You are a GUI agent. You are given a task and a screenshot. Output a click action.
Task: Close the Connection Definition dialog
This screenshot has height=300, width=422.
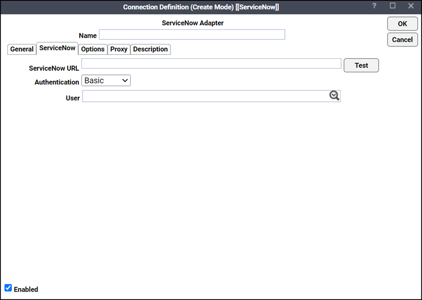411,6
